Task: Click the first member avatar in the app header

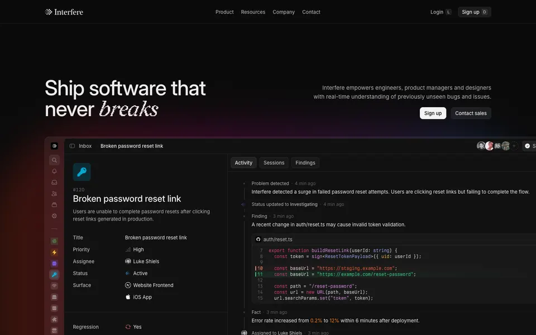Action: [x=481, y=146]
